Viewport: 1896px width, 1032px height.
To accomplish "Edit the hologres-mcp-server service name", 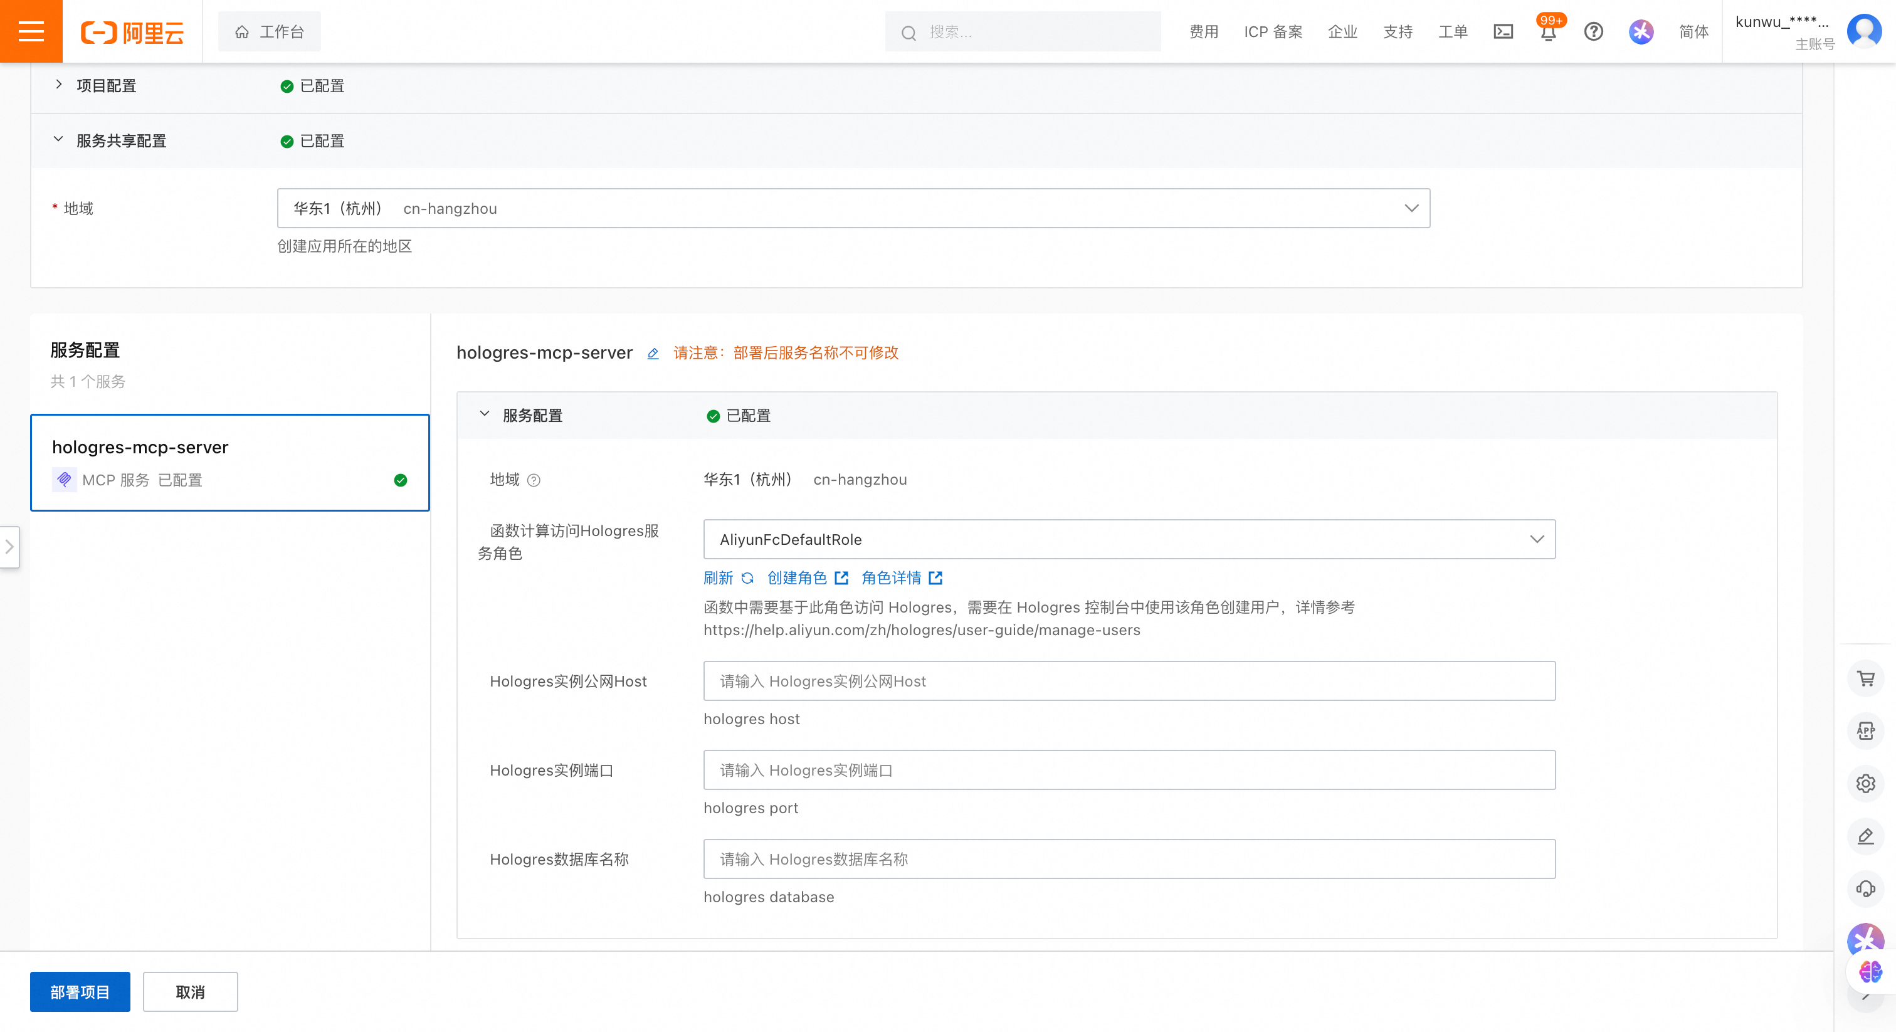I will 653,354.
